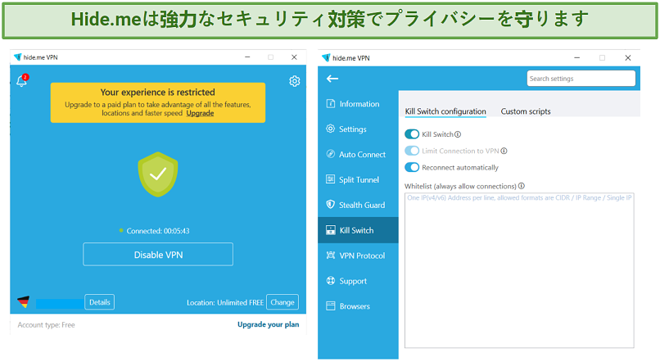660x362 pixels.
Task: Click the Information sidebar icon
Action: 331,103
